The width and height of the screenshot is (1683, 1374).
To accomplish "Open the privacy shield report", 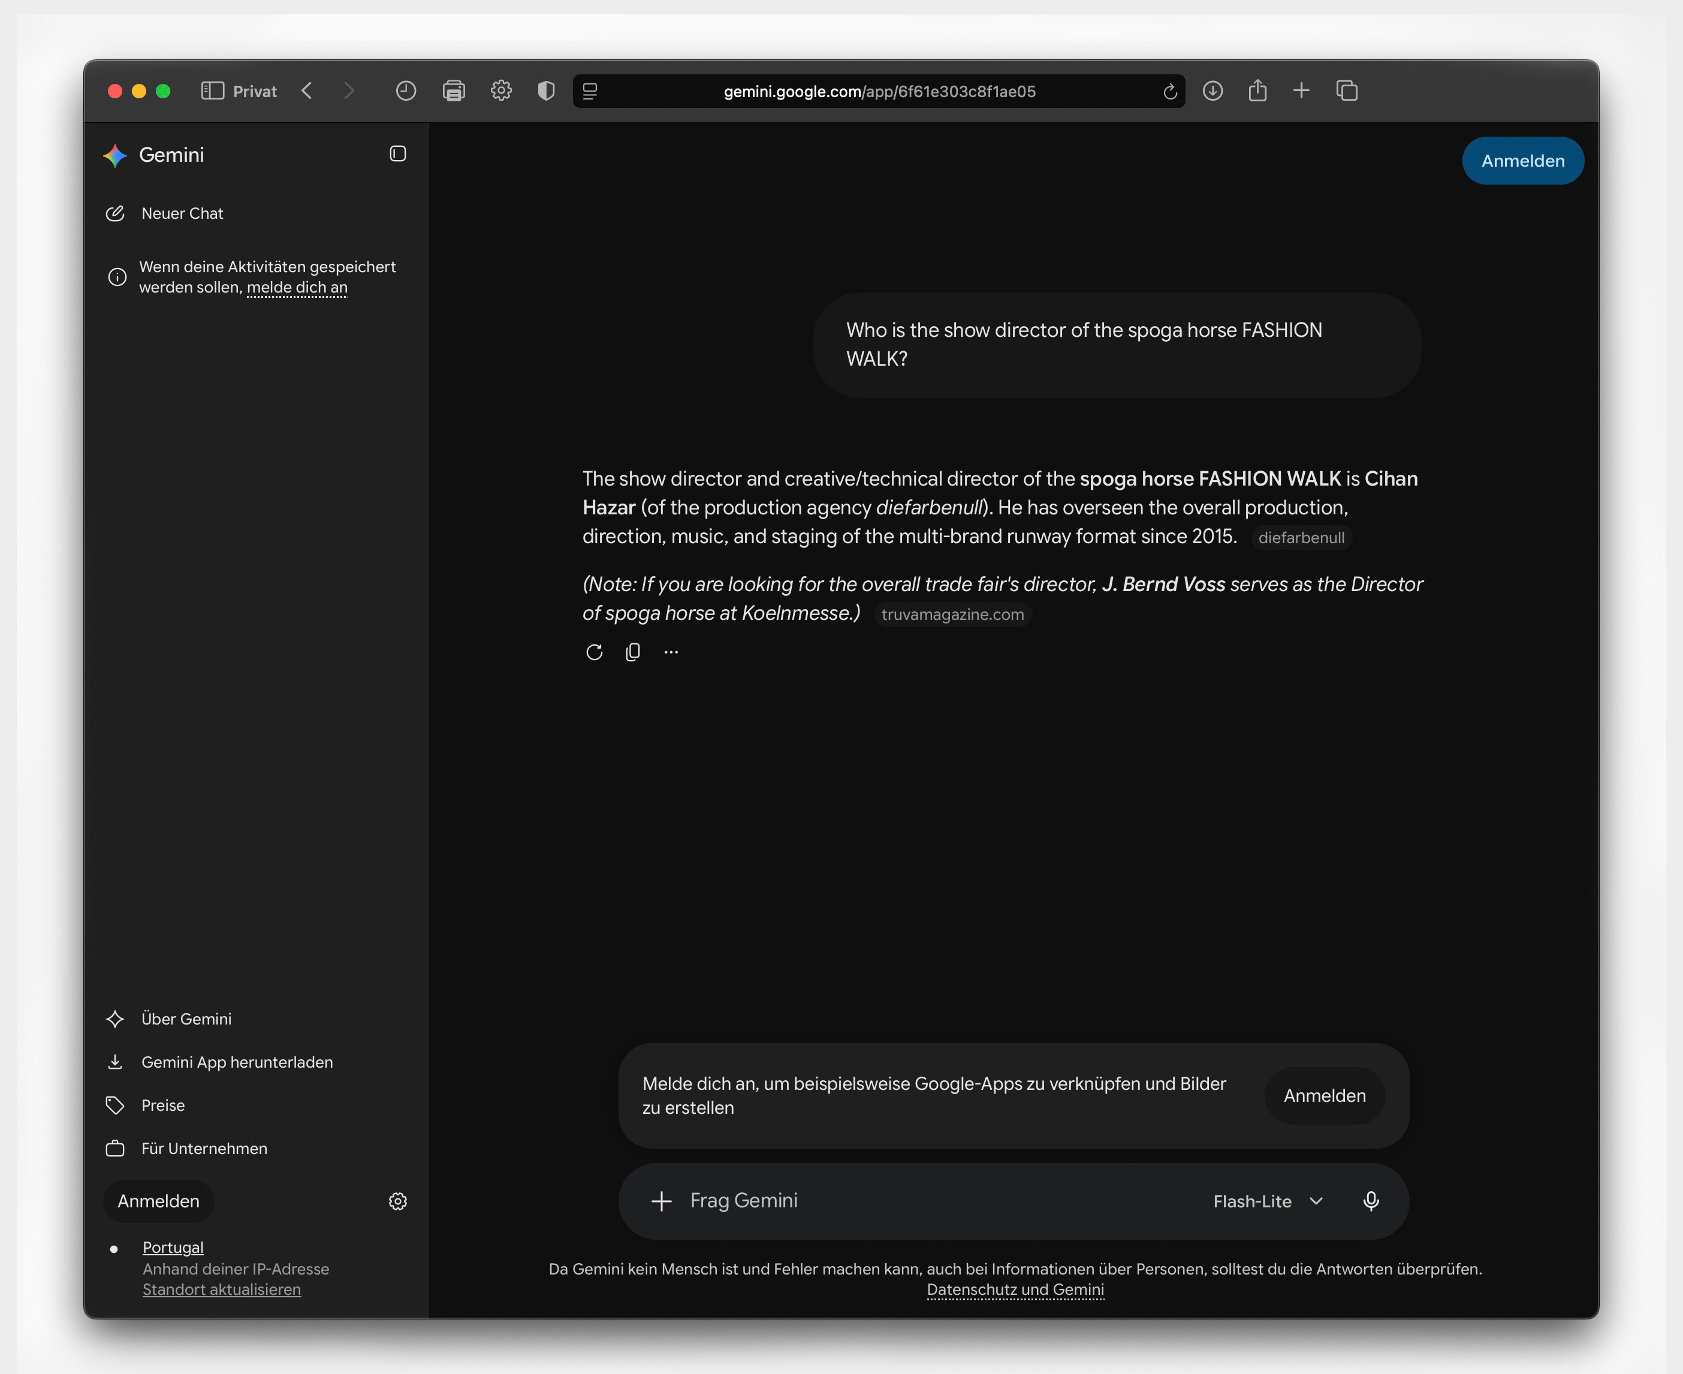I will [x=546, y=91].
